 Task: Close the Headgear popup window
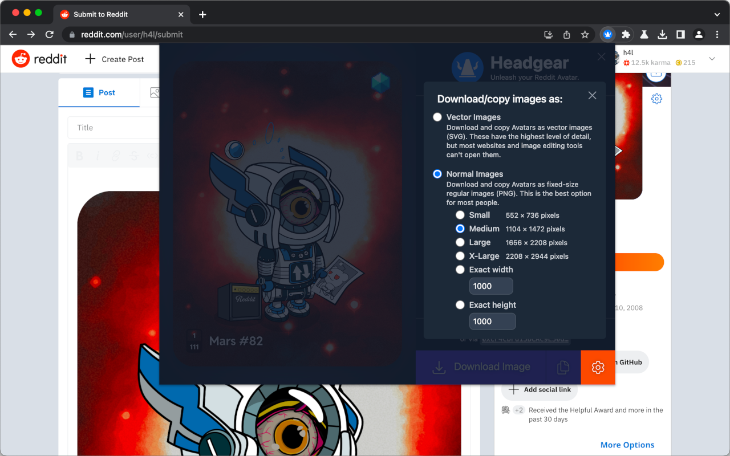pos(601,57)
